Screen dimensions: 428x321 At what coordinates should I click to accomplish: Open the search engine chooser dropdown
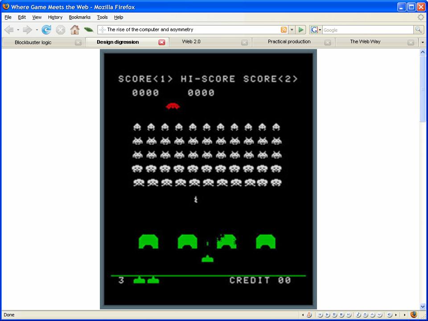click(320, 30)
